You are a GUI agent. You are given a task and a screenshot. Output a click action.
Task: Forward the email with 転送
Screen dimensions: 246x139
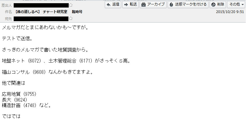pyautogui.click(x=130, y=5)
